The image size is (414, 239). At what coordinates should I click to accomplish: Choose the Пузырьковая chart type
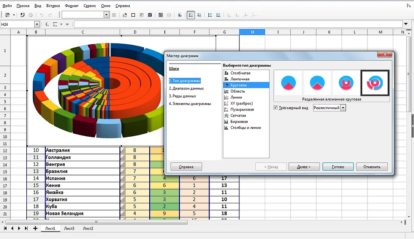(x=242, y=110)
